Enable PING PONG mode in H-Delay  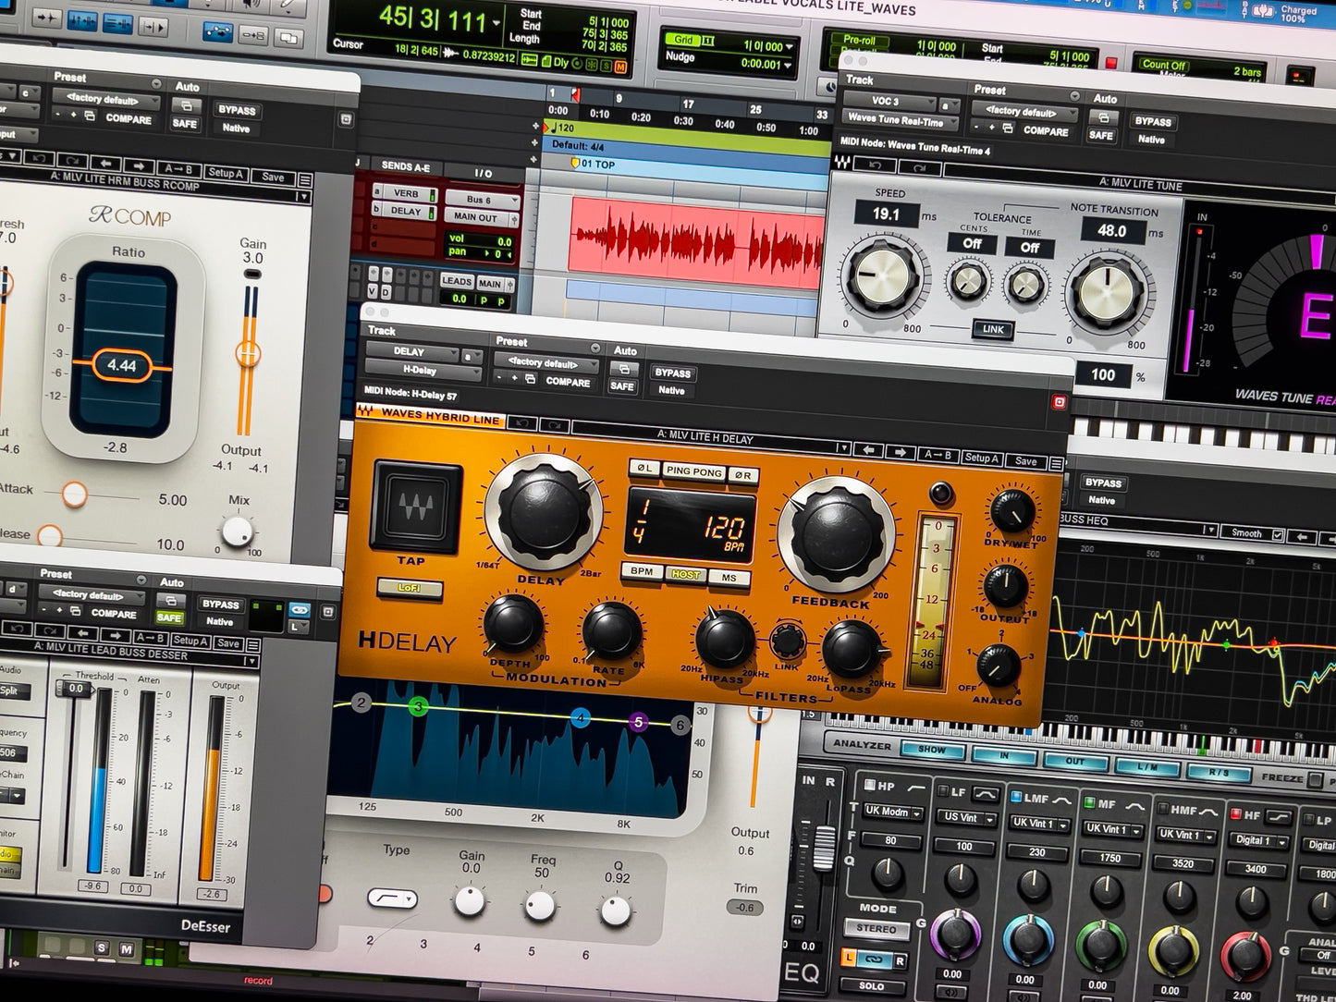pyautogui.click(x=693, y=471)
